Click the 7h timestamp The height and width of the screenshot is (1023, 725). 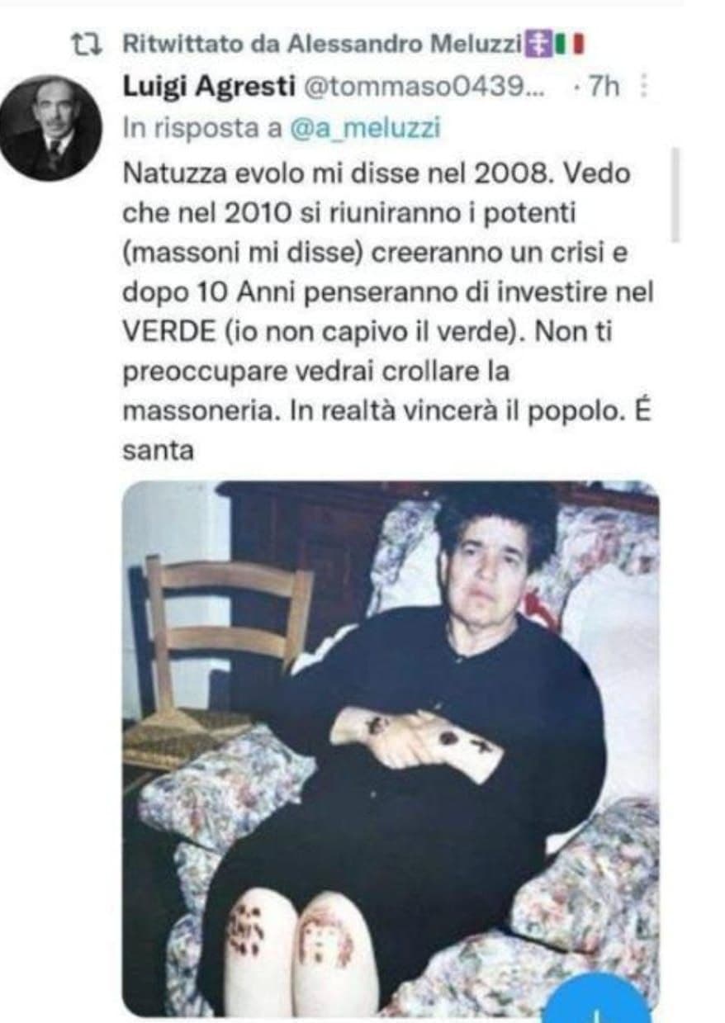click(x=599, y=88)
